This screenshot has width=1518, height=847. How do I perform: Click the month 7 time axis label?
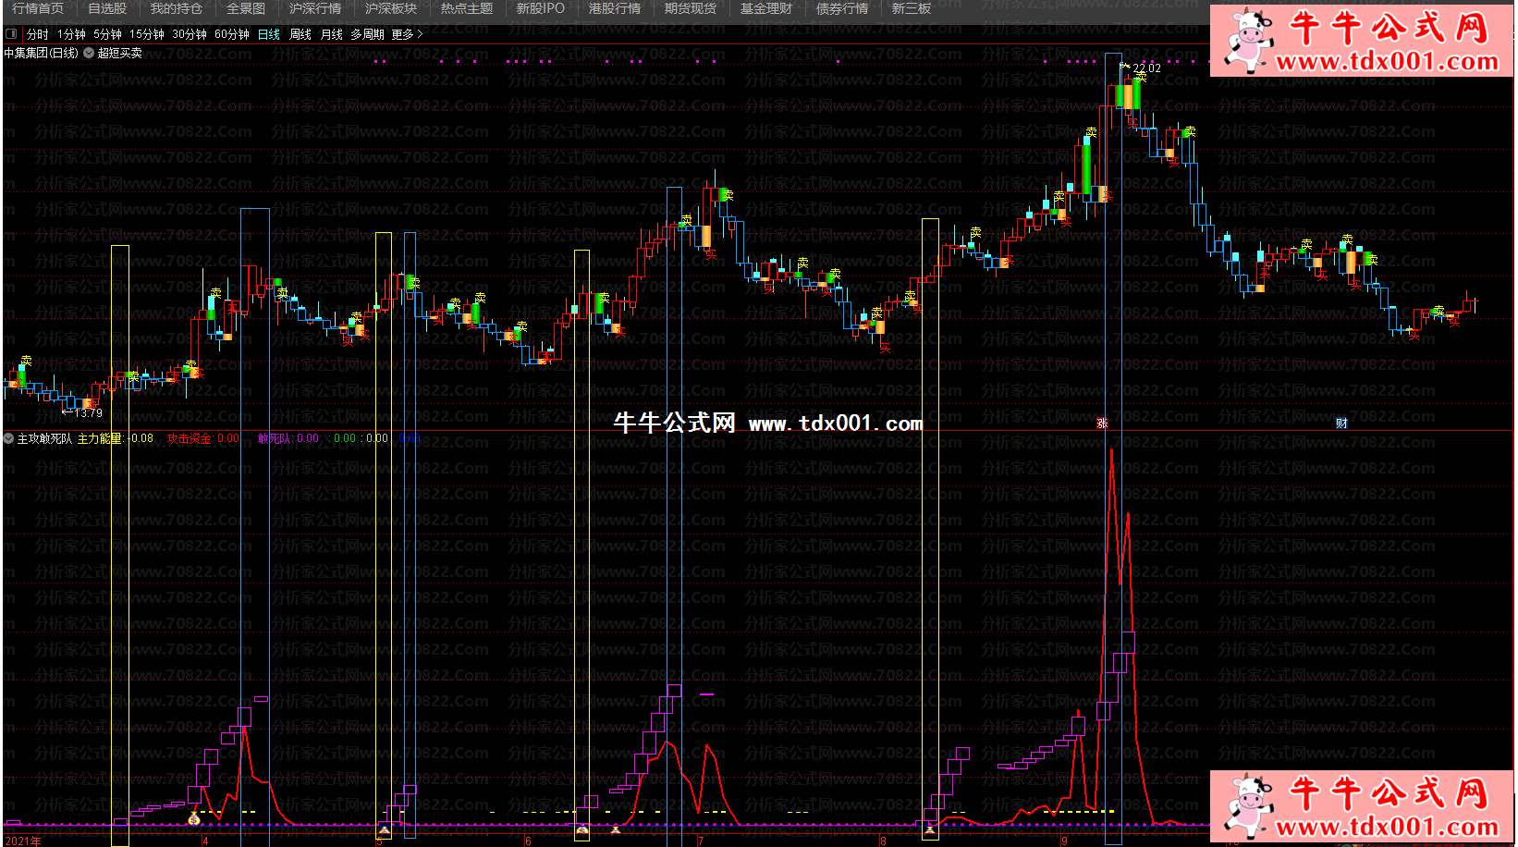click(x=701, y=841)
